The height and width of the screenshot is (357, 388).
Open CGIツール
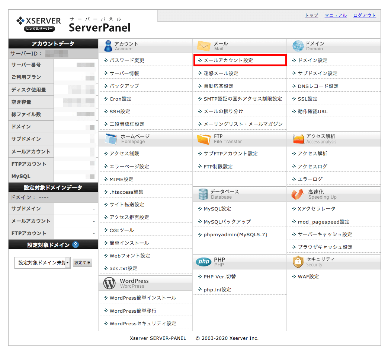[x=122, y=230]
